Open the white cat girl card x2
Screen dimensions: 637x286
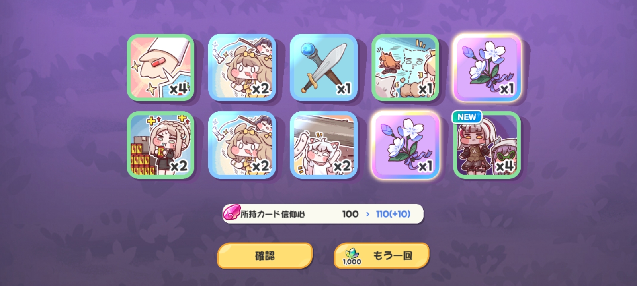point(324,145)
